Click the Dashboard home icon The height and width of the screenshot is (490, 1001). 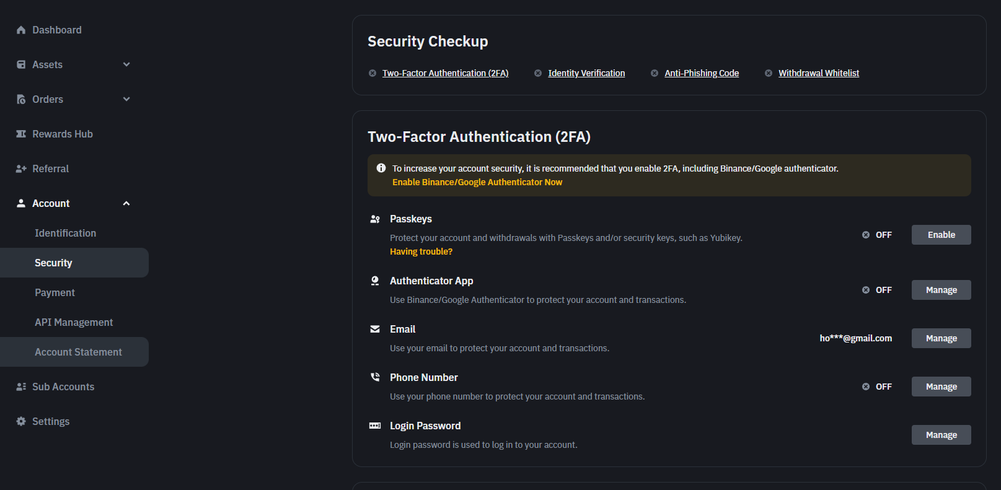(21, 30)
